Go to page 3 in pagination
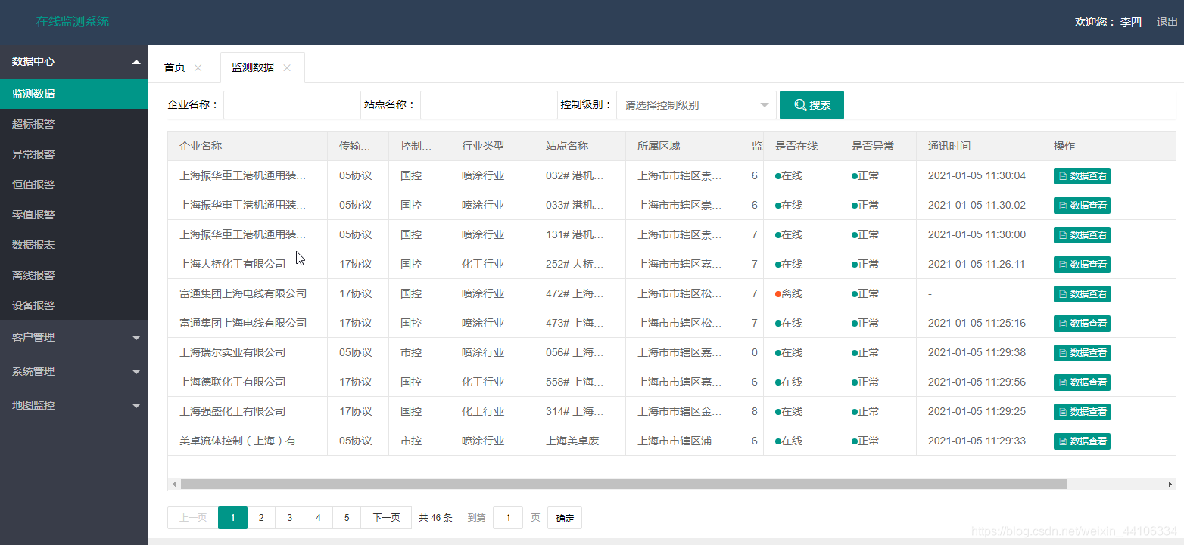The image size is (1184, 545). (290, 518)
